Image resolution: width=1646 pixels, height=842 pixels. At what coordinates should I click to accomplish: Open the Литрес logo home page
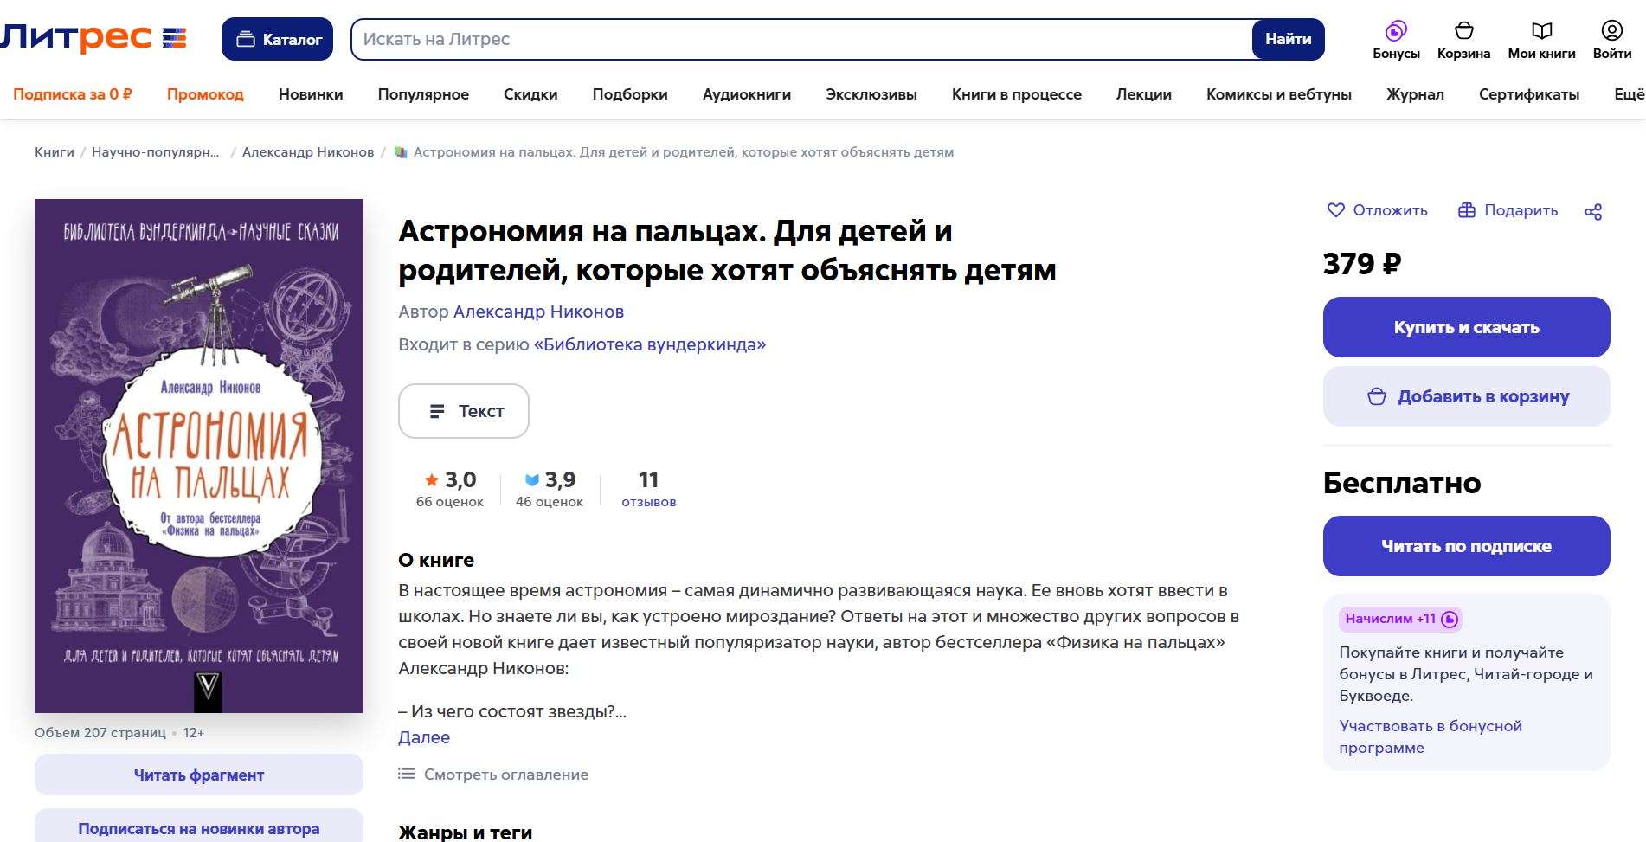(93, 38)
